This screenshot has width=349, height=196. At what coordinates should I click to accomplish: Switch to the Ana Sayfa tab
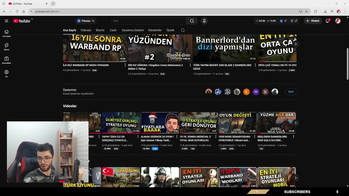(x=70, y=30)
